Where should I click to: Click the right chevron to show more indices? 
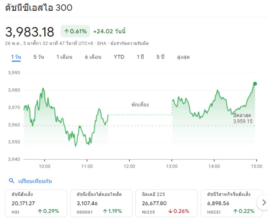[264, 203]
